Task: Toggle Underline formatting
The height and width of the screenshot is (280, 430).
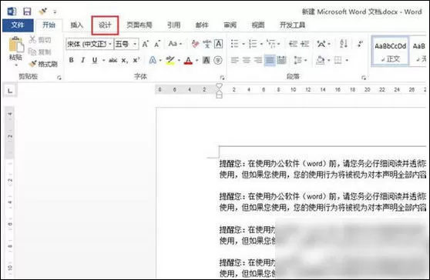Action: (x=95, y=60)
